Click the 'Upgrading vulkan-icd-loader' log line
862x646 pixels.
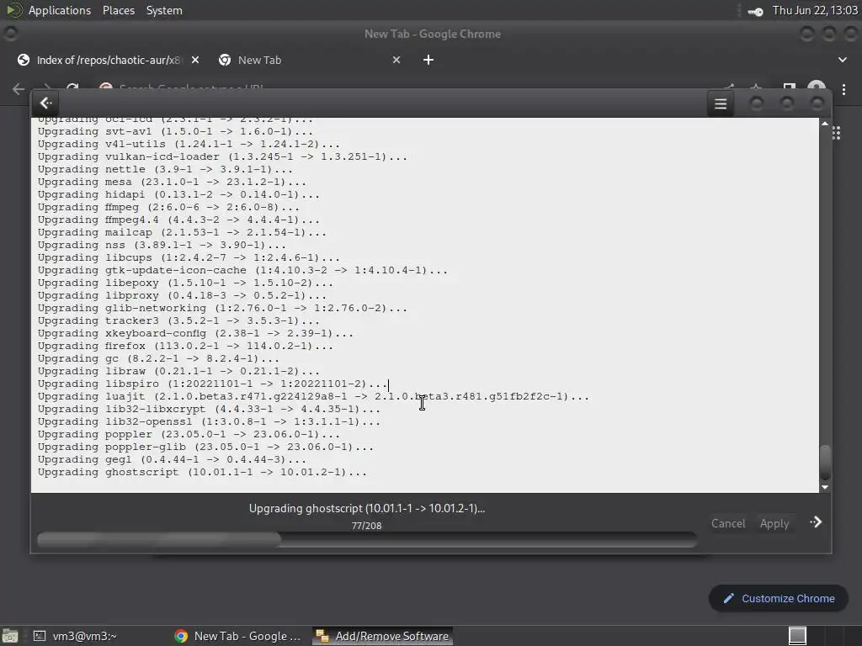(x=222, y=156)
